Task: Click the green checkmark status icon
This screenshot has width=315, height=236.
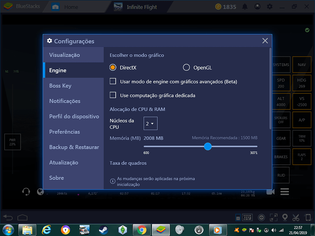Action: tap(307, 30)
